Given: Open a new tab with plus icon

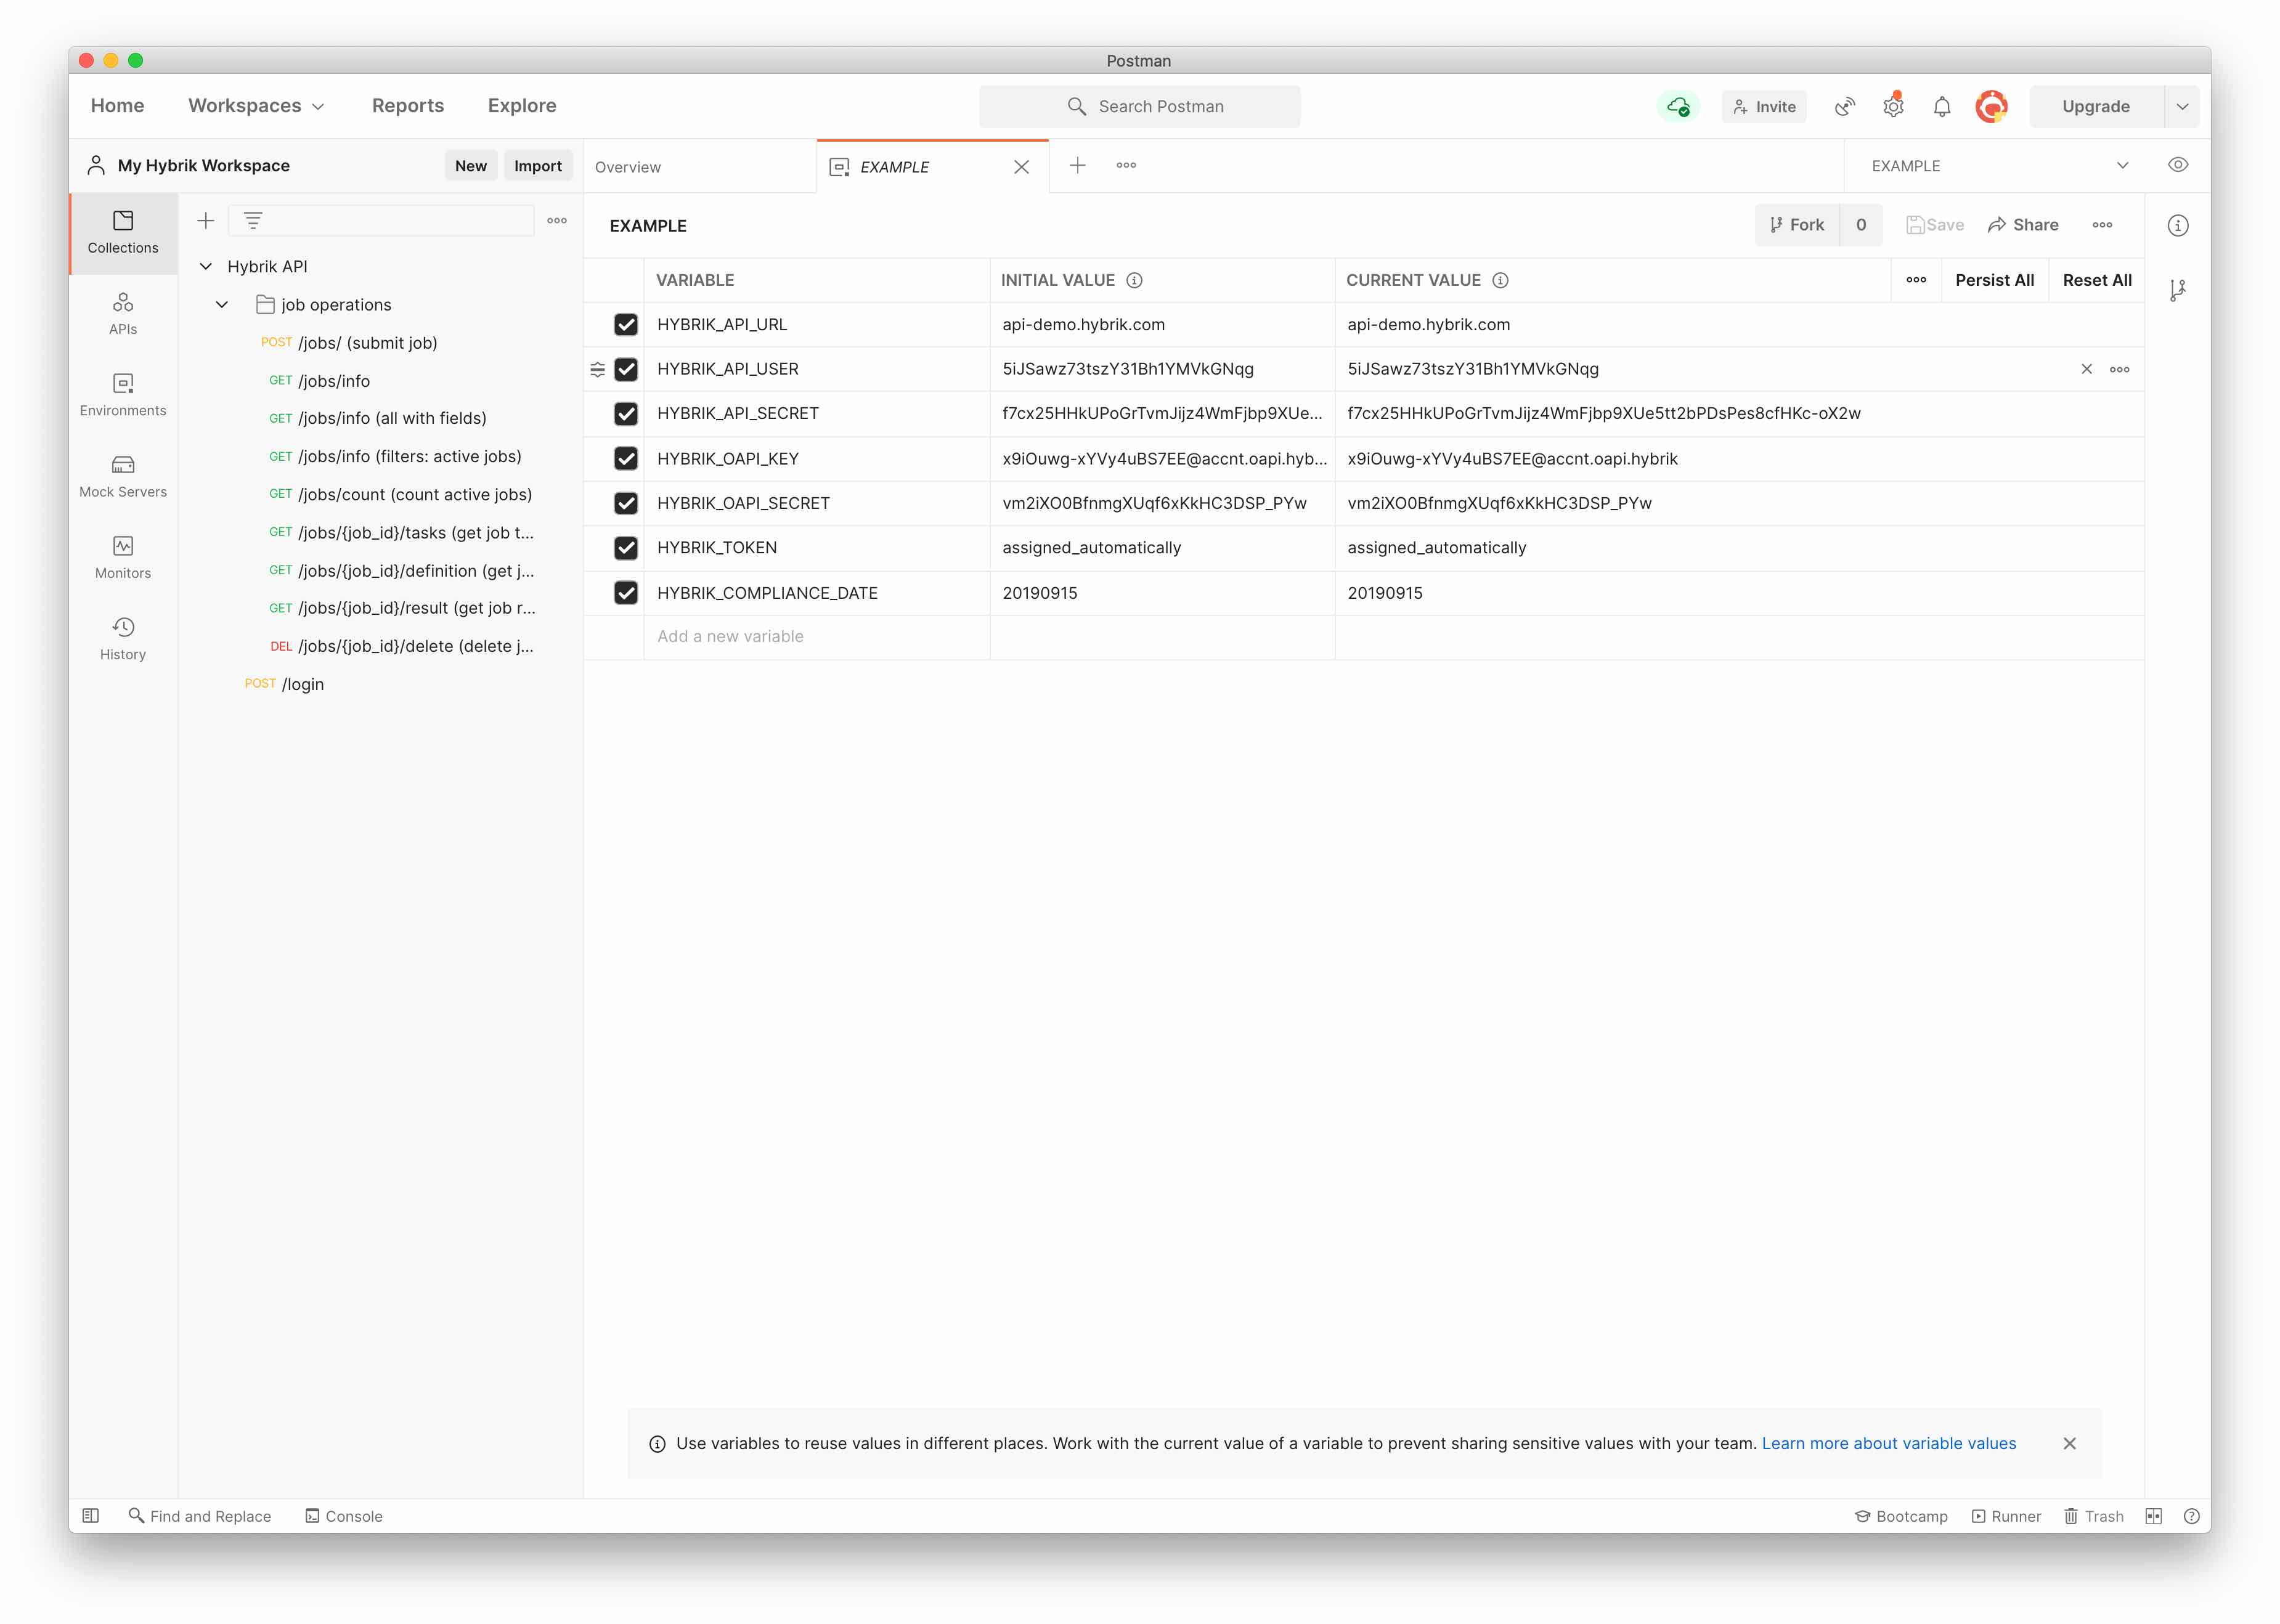Looking at the screenshot, I should [x=1077, y=165].
